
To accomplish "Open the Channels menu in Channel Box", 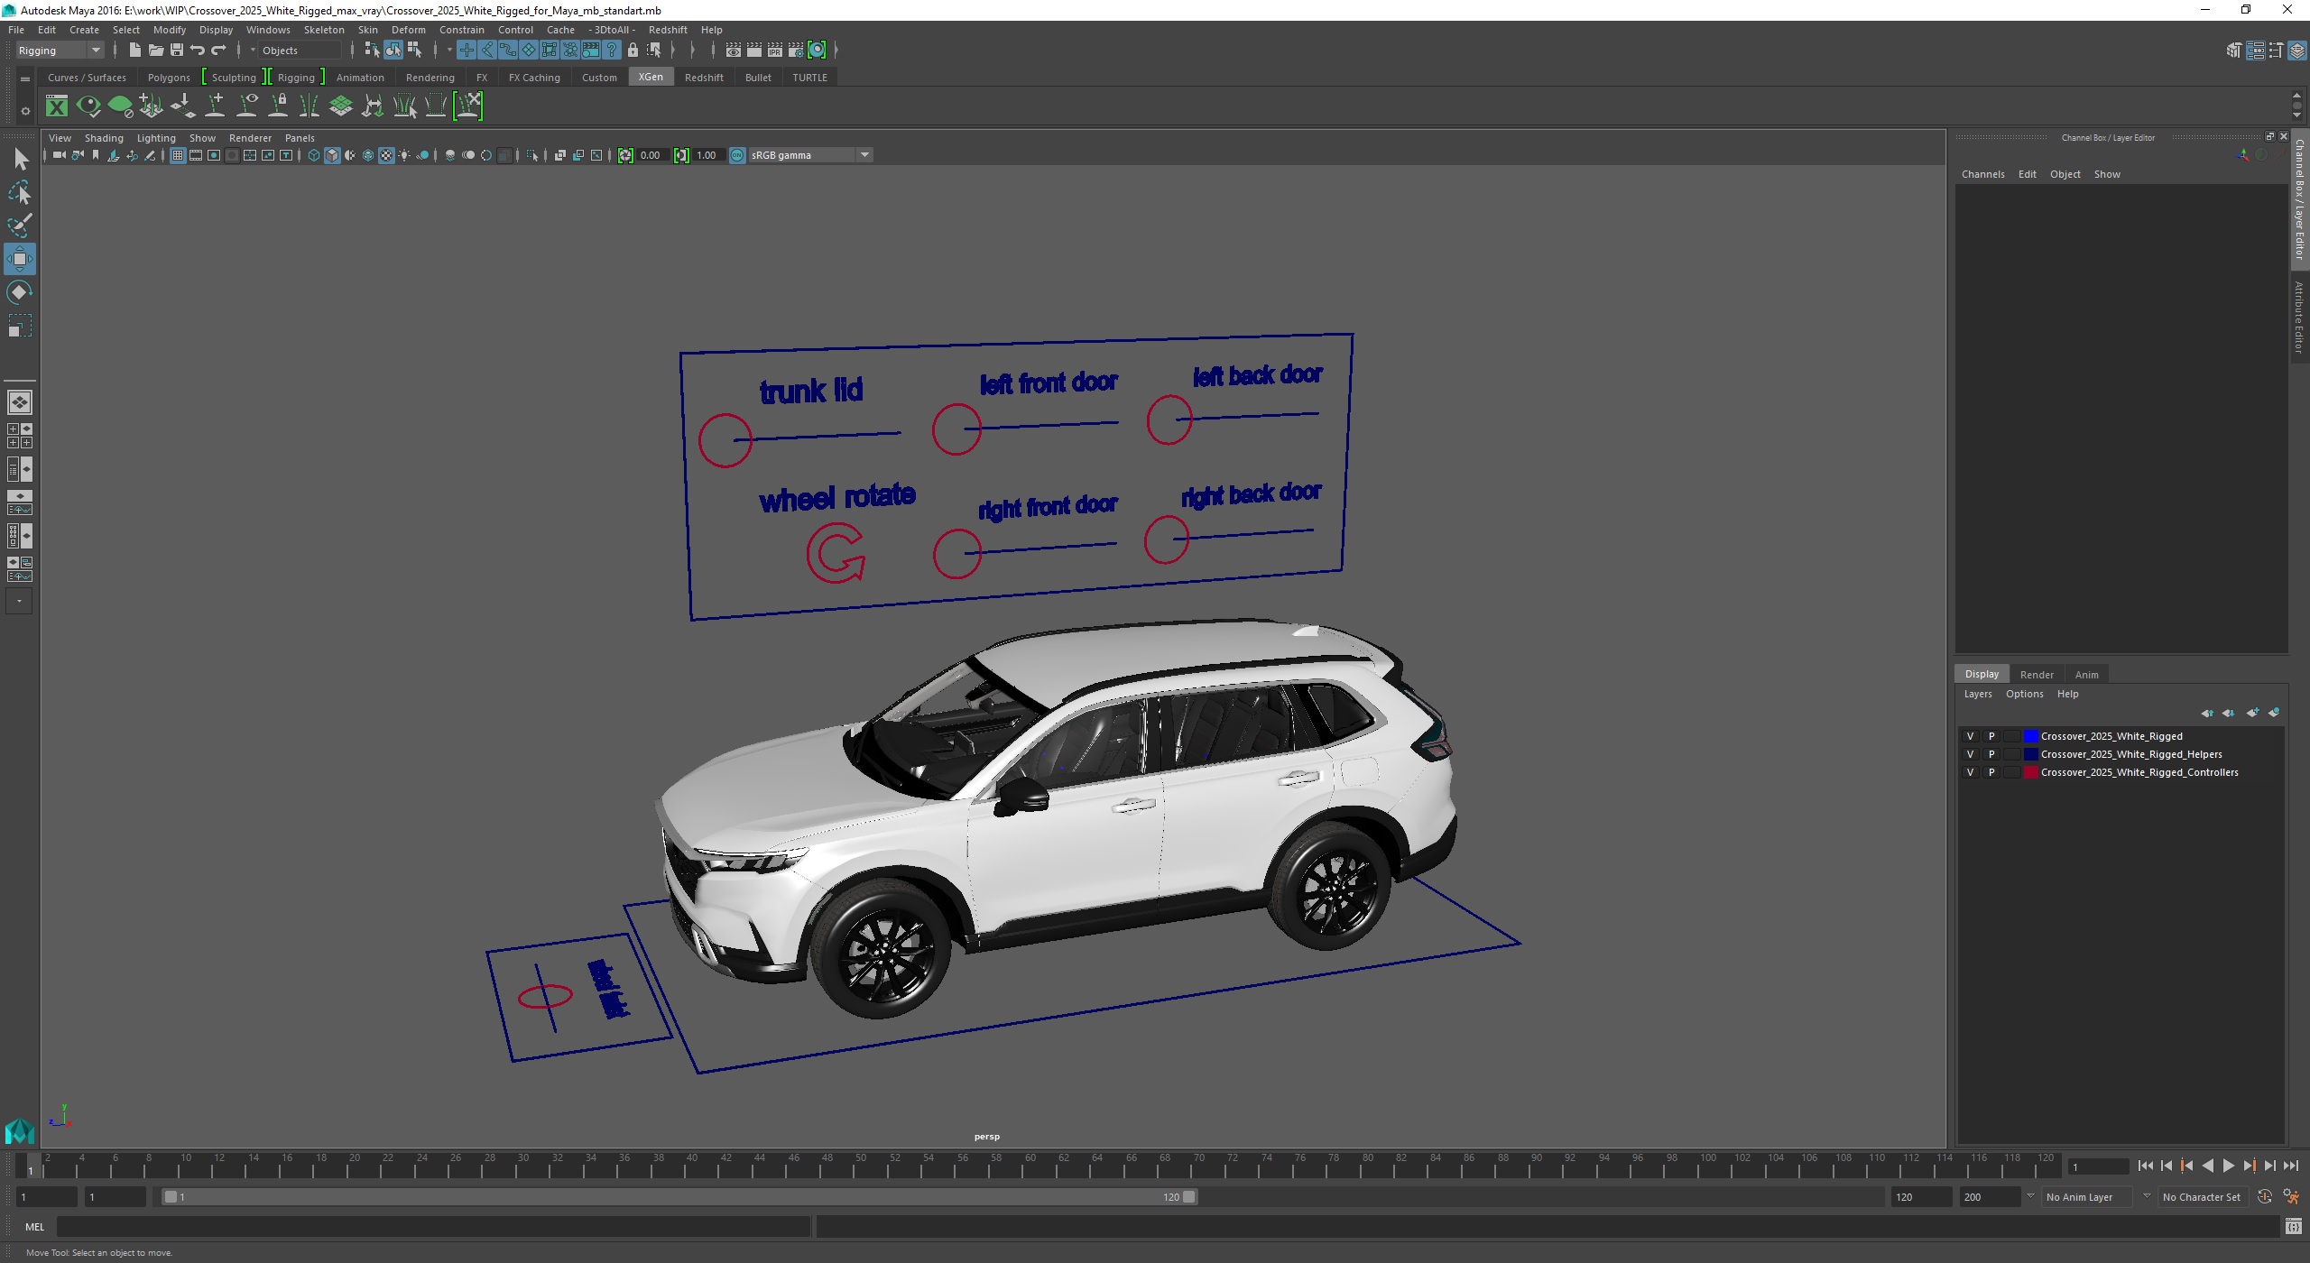I will click(x=1982, y=174).
